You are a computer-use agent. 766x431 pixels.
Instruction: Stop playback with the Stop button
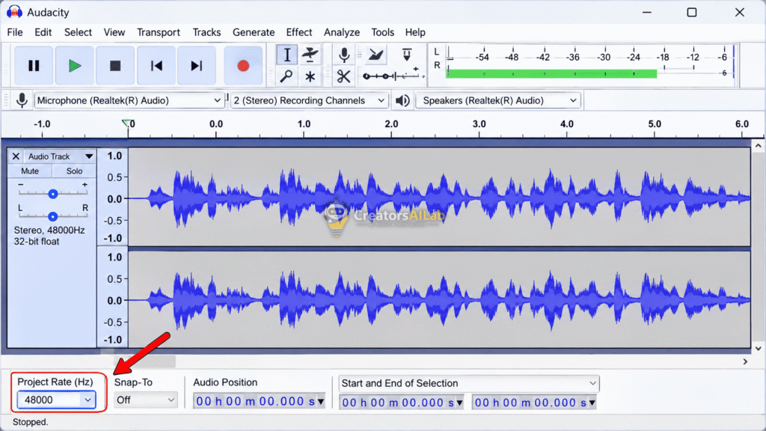(x=114, y=66)
